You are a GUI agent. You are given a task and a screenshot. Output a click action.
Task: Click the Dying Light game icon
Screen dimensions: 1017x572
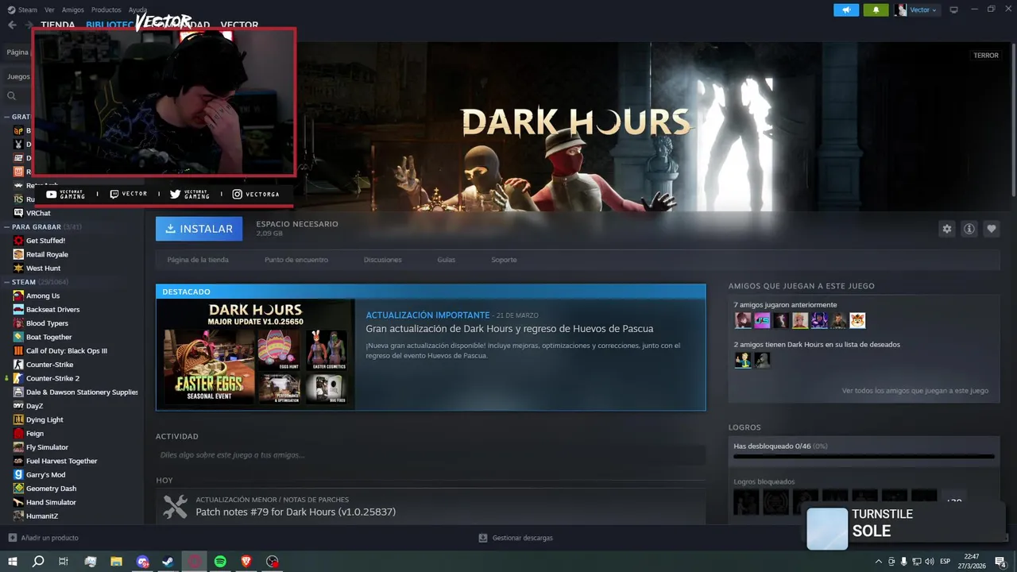click(x=18, y=419)
